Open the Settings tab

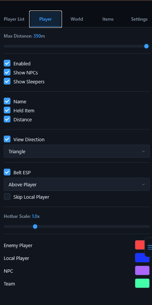point(139,19)
